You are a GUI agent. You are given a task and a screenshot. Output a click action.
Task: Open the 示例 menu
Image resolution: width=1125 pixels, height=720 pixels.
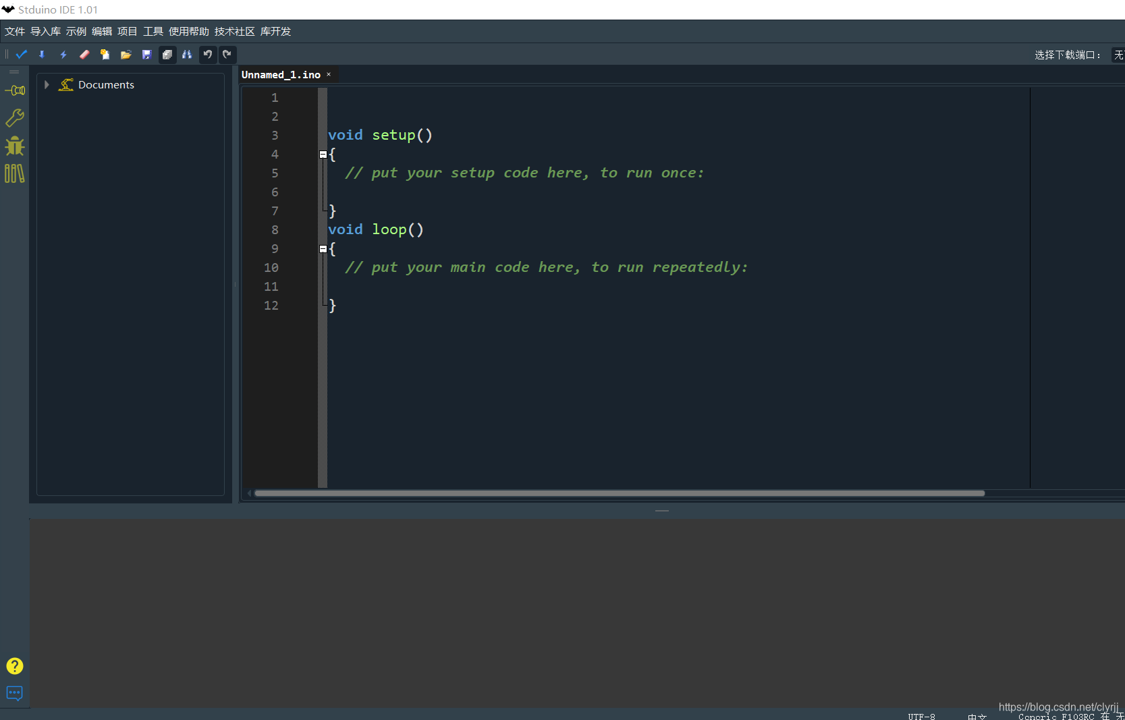76,32
